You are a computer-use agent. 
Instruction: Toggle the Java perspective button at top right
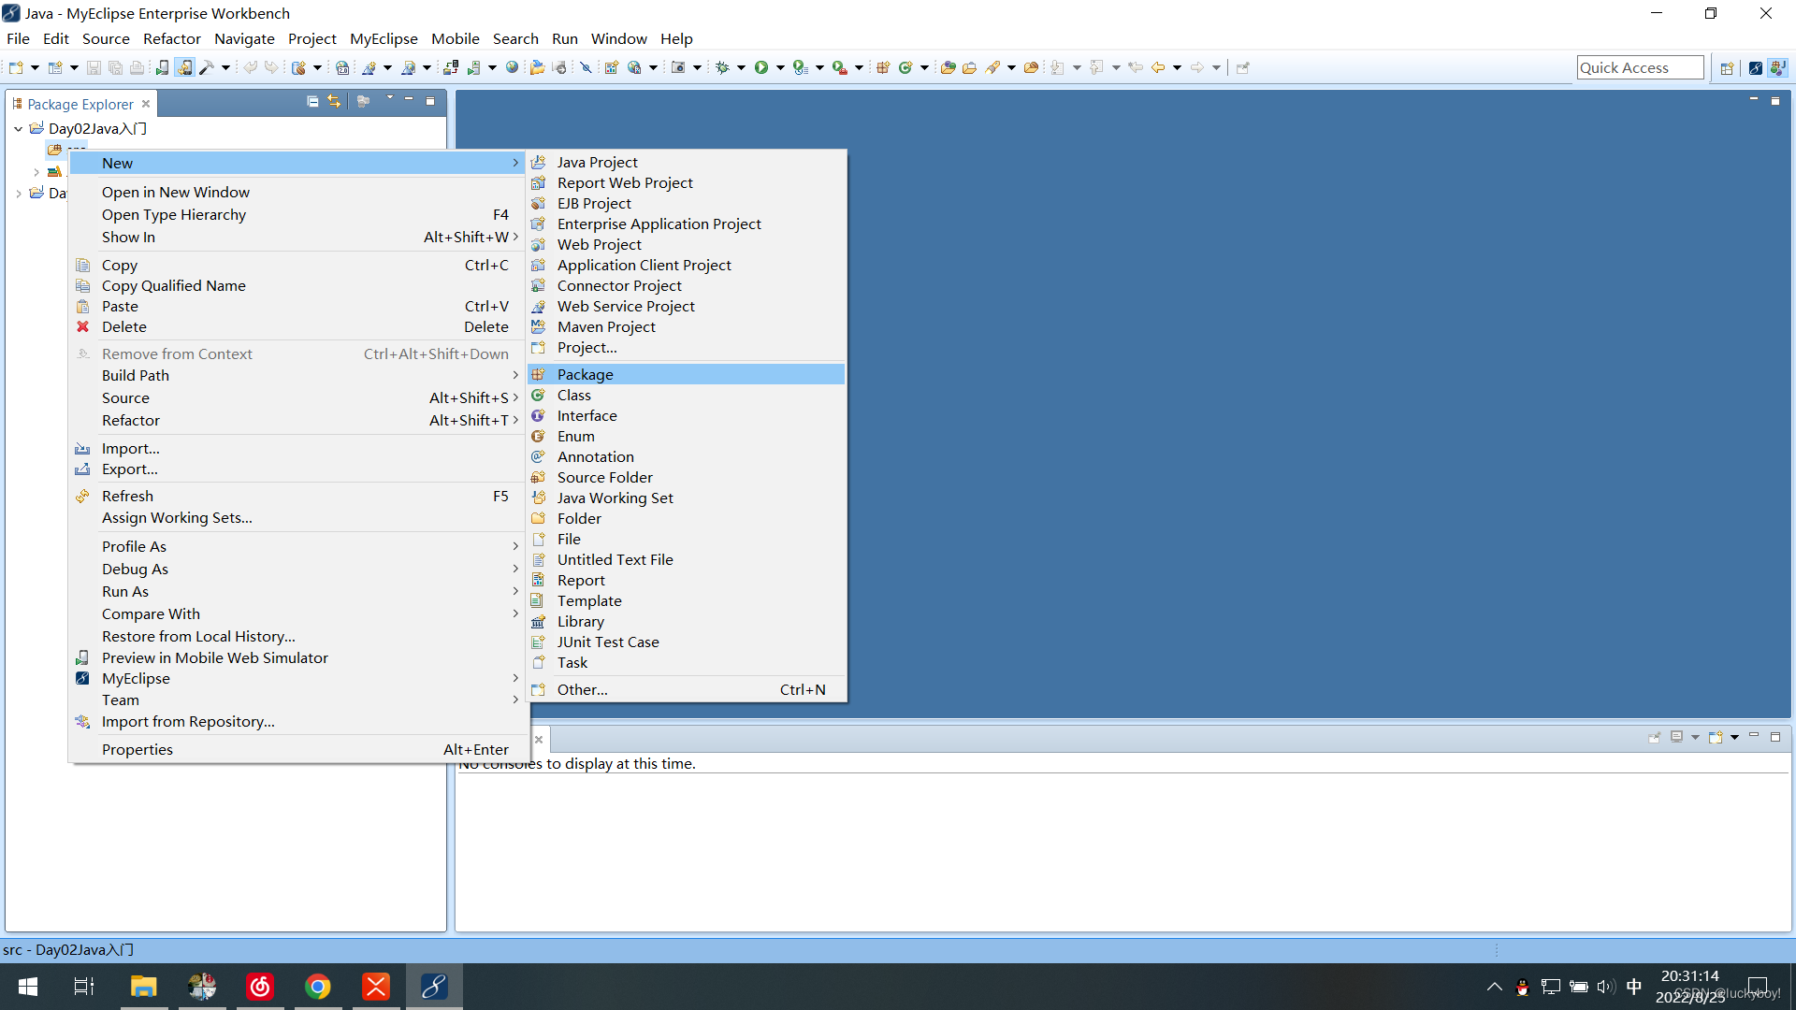pos(1778,67)
